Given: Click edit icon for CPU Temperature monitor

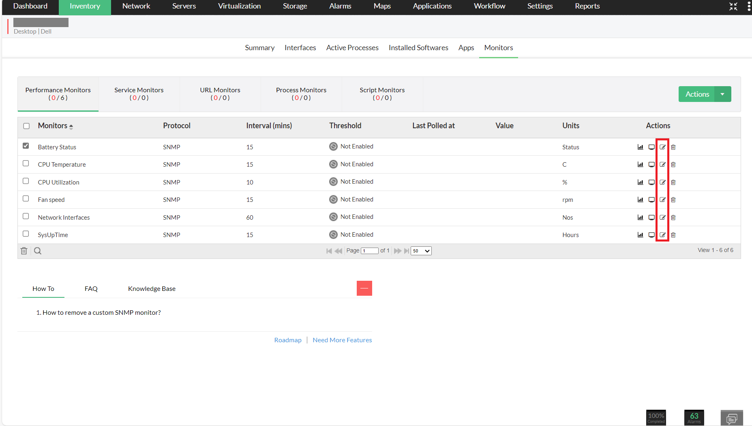Looking at the screenshot, I should pyautogui.click(x=662, y=165).
